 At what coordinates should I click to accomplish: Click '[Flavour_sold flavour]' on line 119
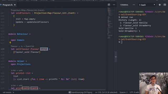coord(27,52)
